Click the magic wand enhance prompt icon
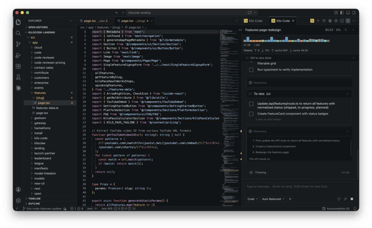 pyautogui.click(x=345, y=199)
